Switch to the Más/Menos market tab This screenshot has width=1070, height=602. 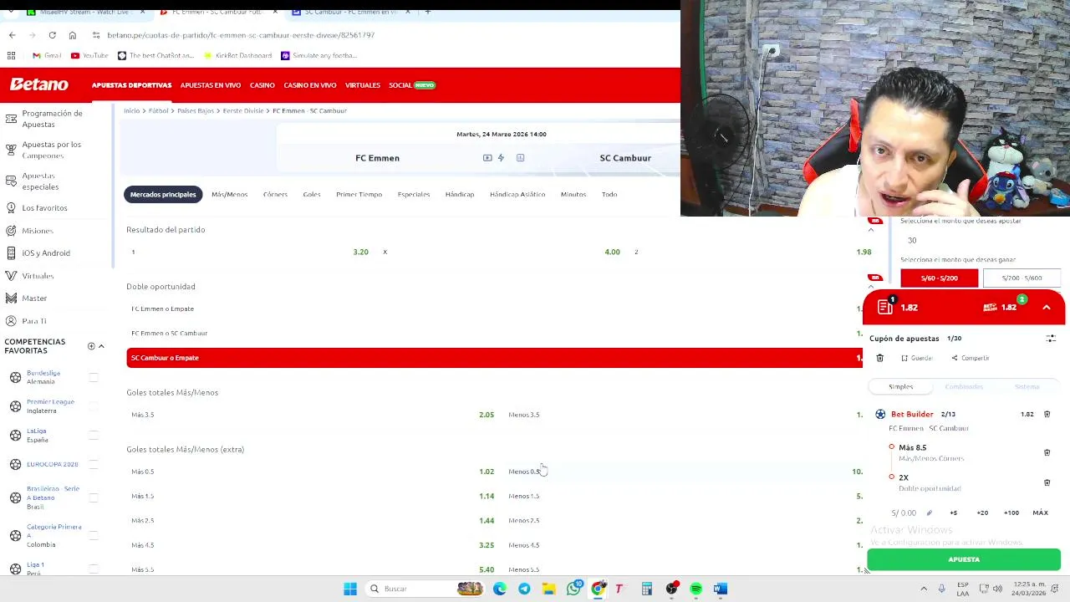pyautogui.click(x=229, y=194)
